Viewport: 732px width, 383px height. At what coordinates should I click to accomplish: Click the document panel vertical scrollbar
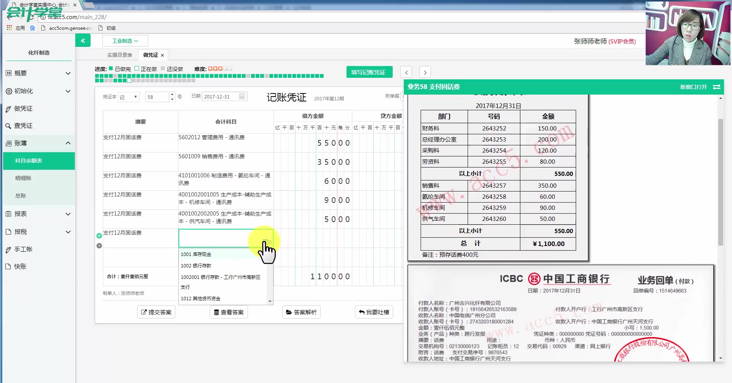pyautogui.click(x=721, y=182)
